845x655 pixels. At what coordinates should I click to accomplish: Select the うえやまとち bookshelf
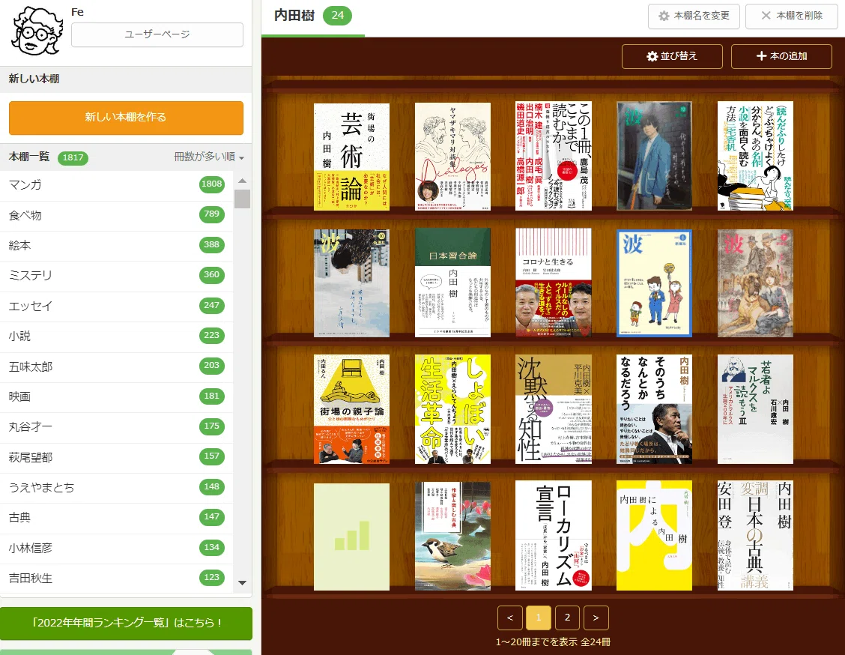point(116,487)
